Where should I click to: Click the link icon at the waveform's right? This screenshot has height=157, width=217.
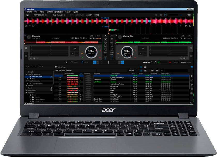click(185, 26)
